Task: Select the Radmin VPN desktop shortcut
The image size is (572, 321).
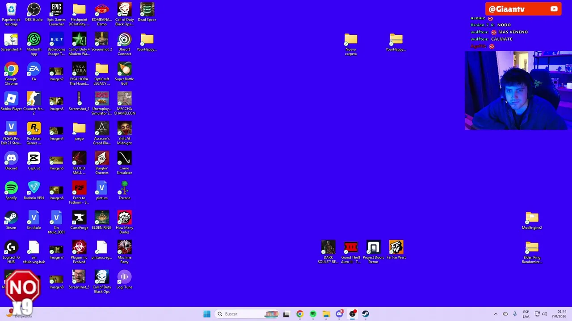Action: 34,191
